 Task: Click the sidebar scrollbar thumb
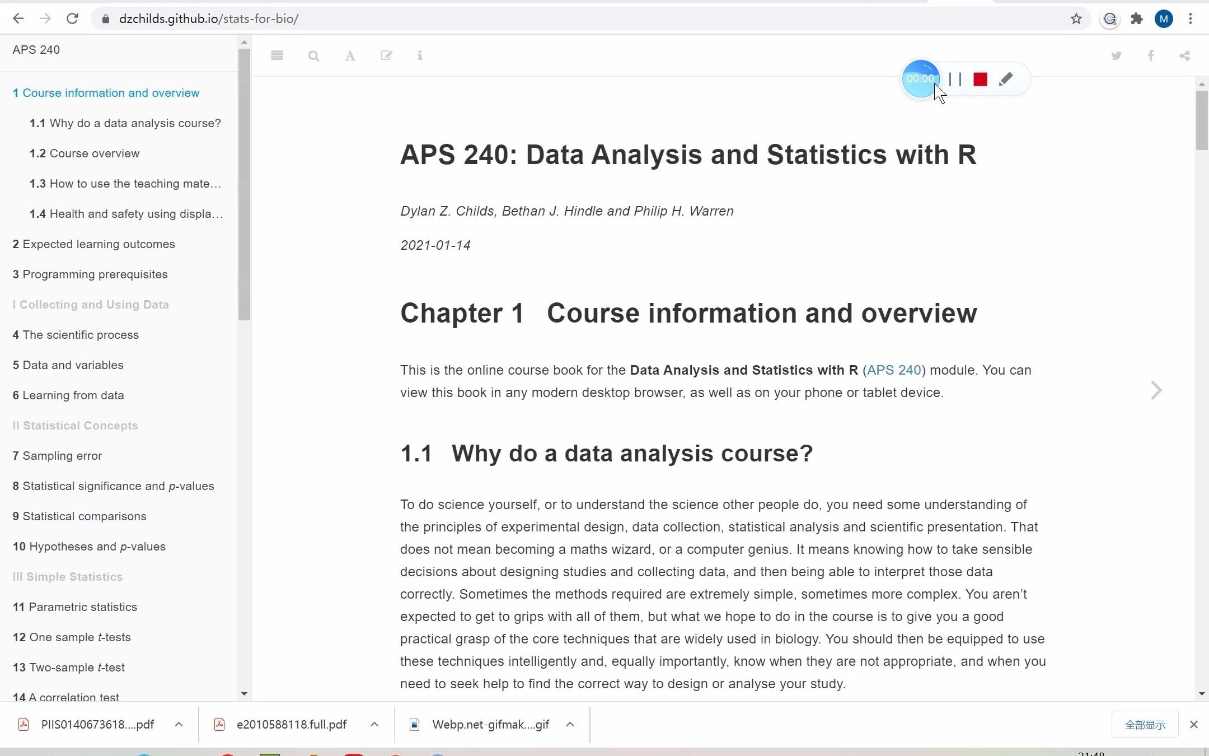pos(243,185)
